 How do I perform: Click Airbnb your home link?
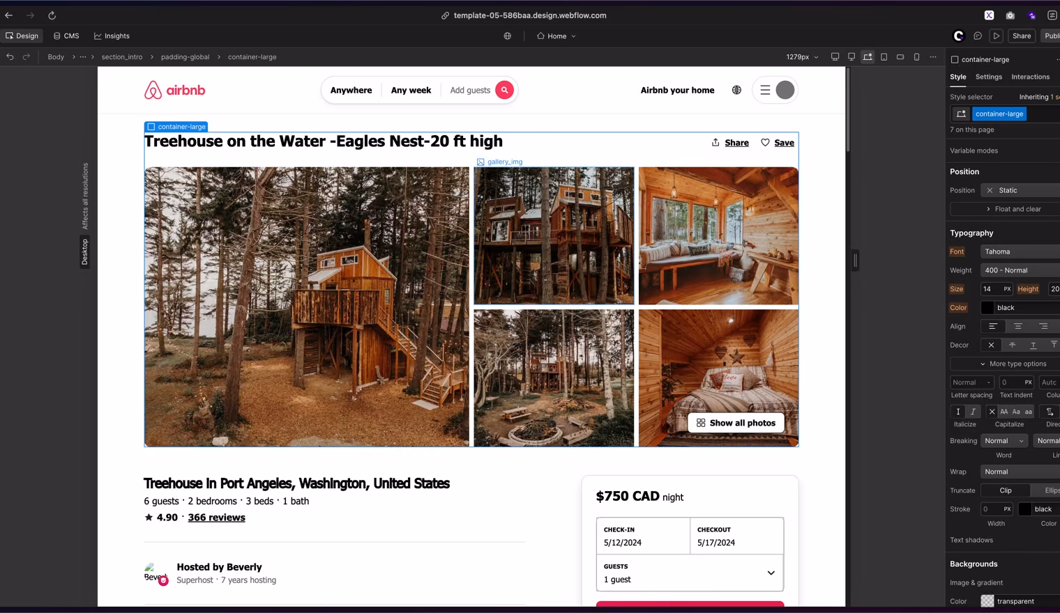(677, 90)
